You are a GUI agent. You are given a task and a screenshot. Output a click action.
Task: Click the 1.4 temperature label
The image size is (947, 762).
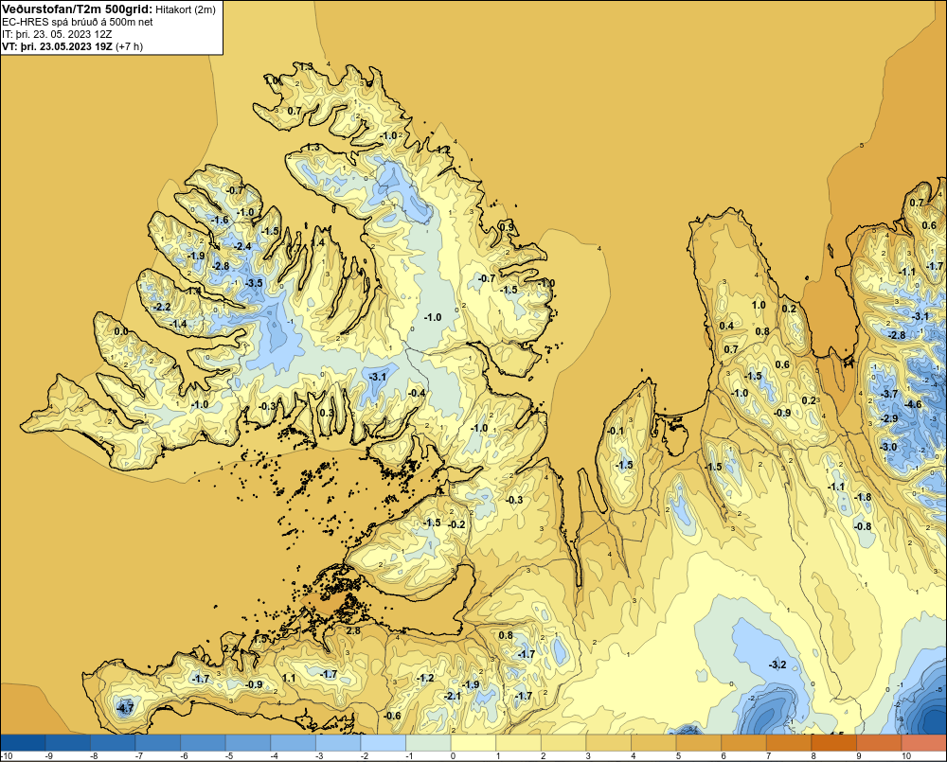pos(317,242)
